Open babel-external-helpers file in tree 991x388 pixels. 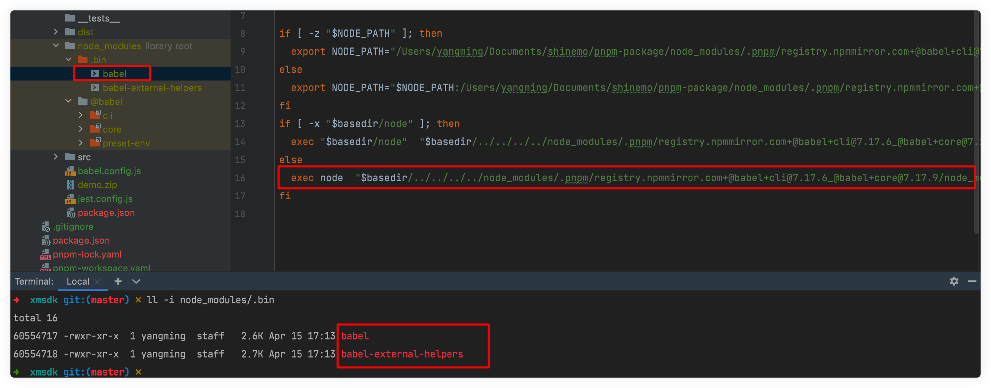click(152, 88)
